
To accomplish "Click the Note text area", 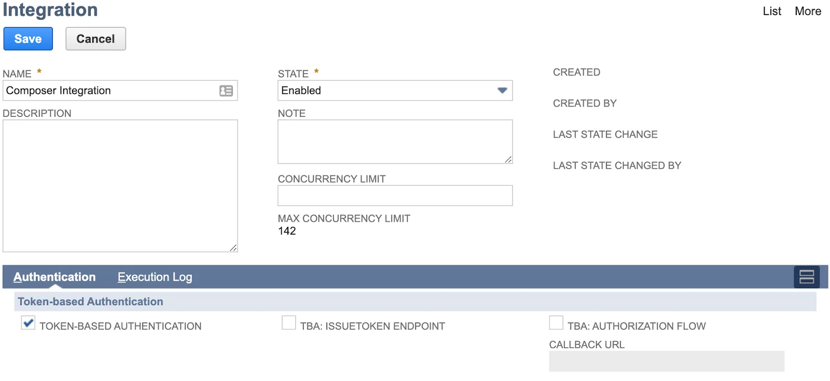I will [394, 141].
